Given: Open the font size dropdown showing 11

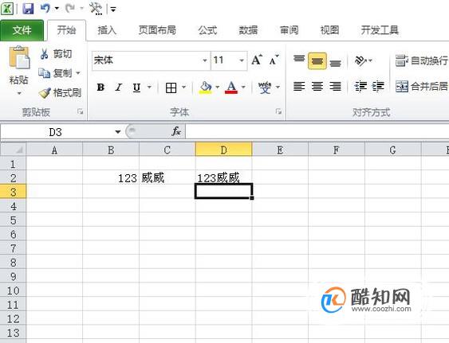Looking at the screenshot, I should (x=242, y=60).
